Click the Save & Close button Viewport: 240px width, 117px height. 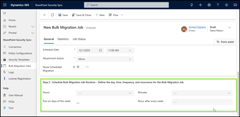pyautogui.click(x=82, y=15)
